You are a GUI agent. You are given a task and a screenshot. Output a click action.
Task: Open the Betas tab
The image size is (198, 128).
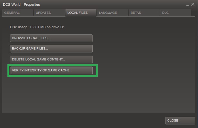tap(144, 13)
